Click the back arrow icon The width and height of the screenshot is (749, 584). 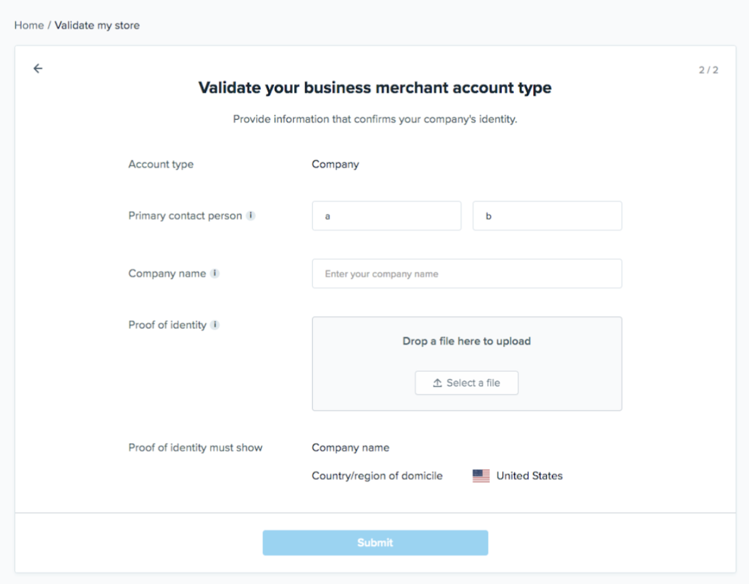pyautogui.click(x=38, y=69)
